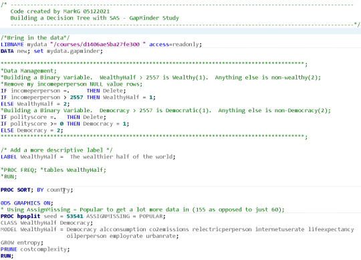361x260 pixels.
Task: Click the 'PRUNE costcomplexity;' line
Action: [x=35, y=249]
